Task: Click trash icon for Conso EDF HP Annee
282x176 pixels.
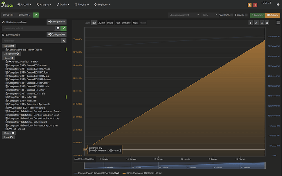Action: [7, 80]
